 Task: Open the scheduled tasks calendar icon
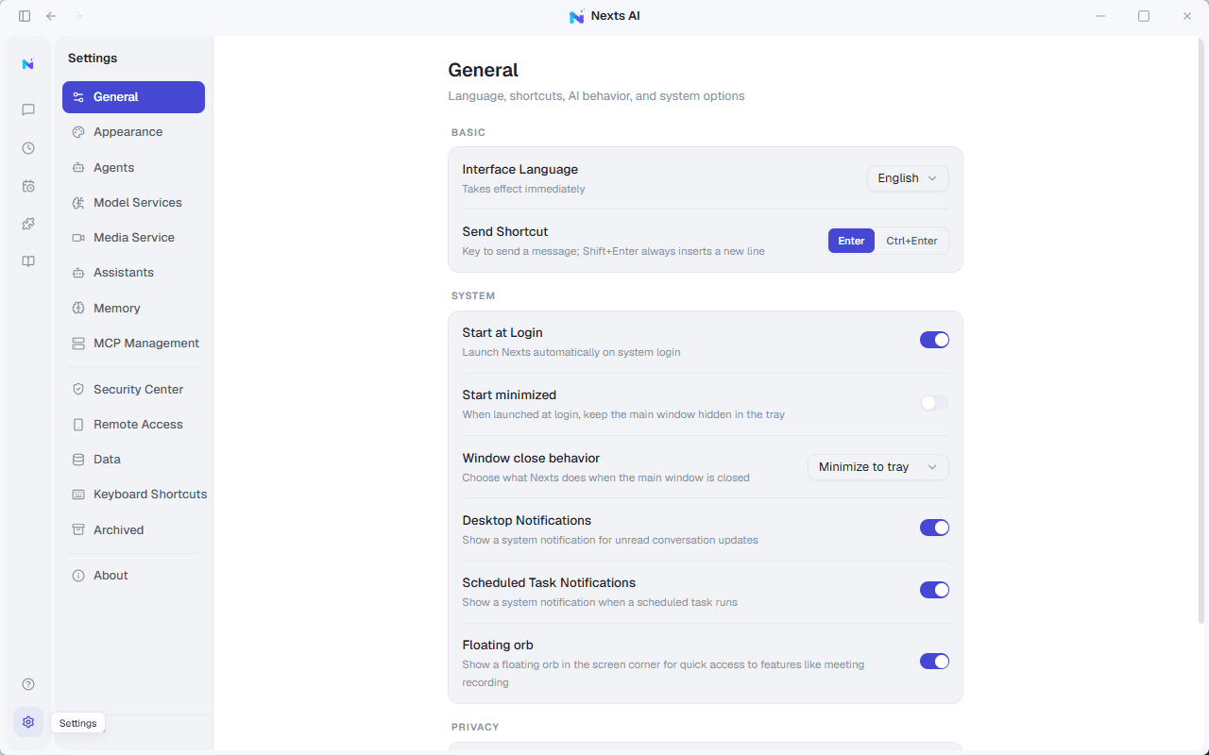28,186
